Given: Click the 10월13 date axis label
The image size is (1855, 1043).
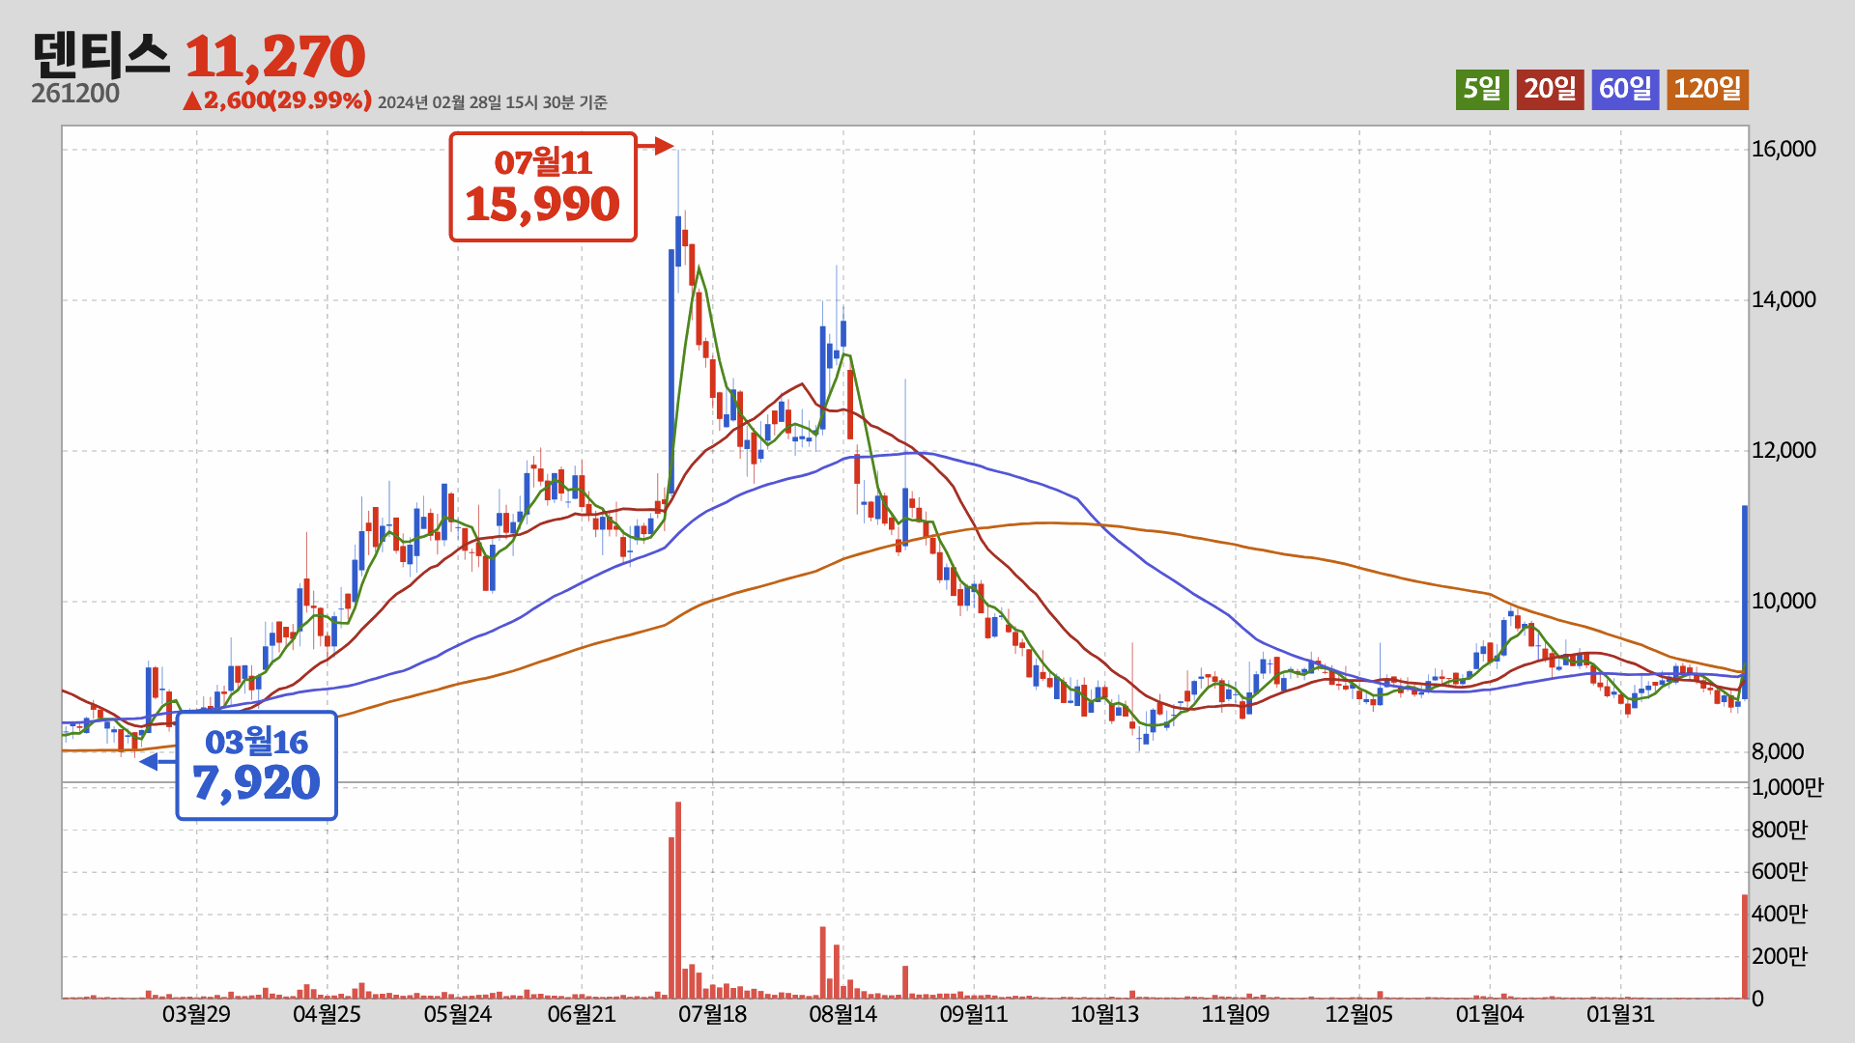Looking at the screenshot, I should [1104, 1014].
